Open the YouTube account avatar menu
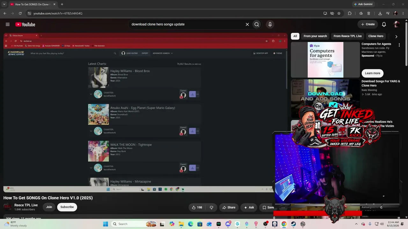This screenshot has width=408, height=229. [396, 24]
